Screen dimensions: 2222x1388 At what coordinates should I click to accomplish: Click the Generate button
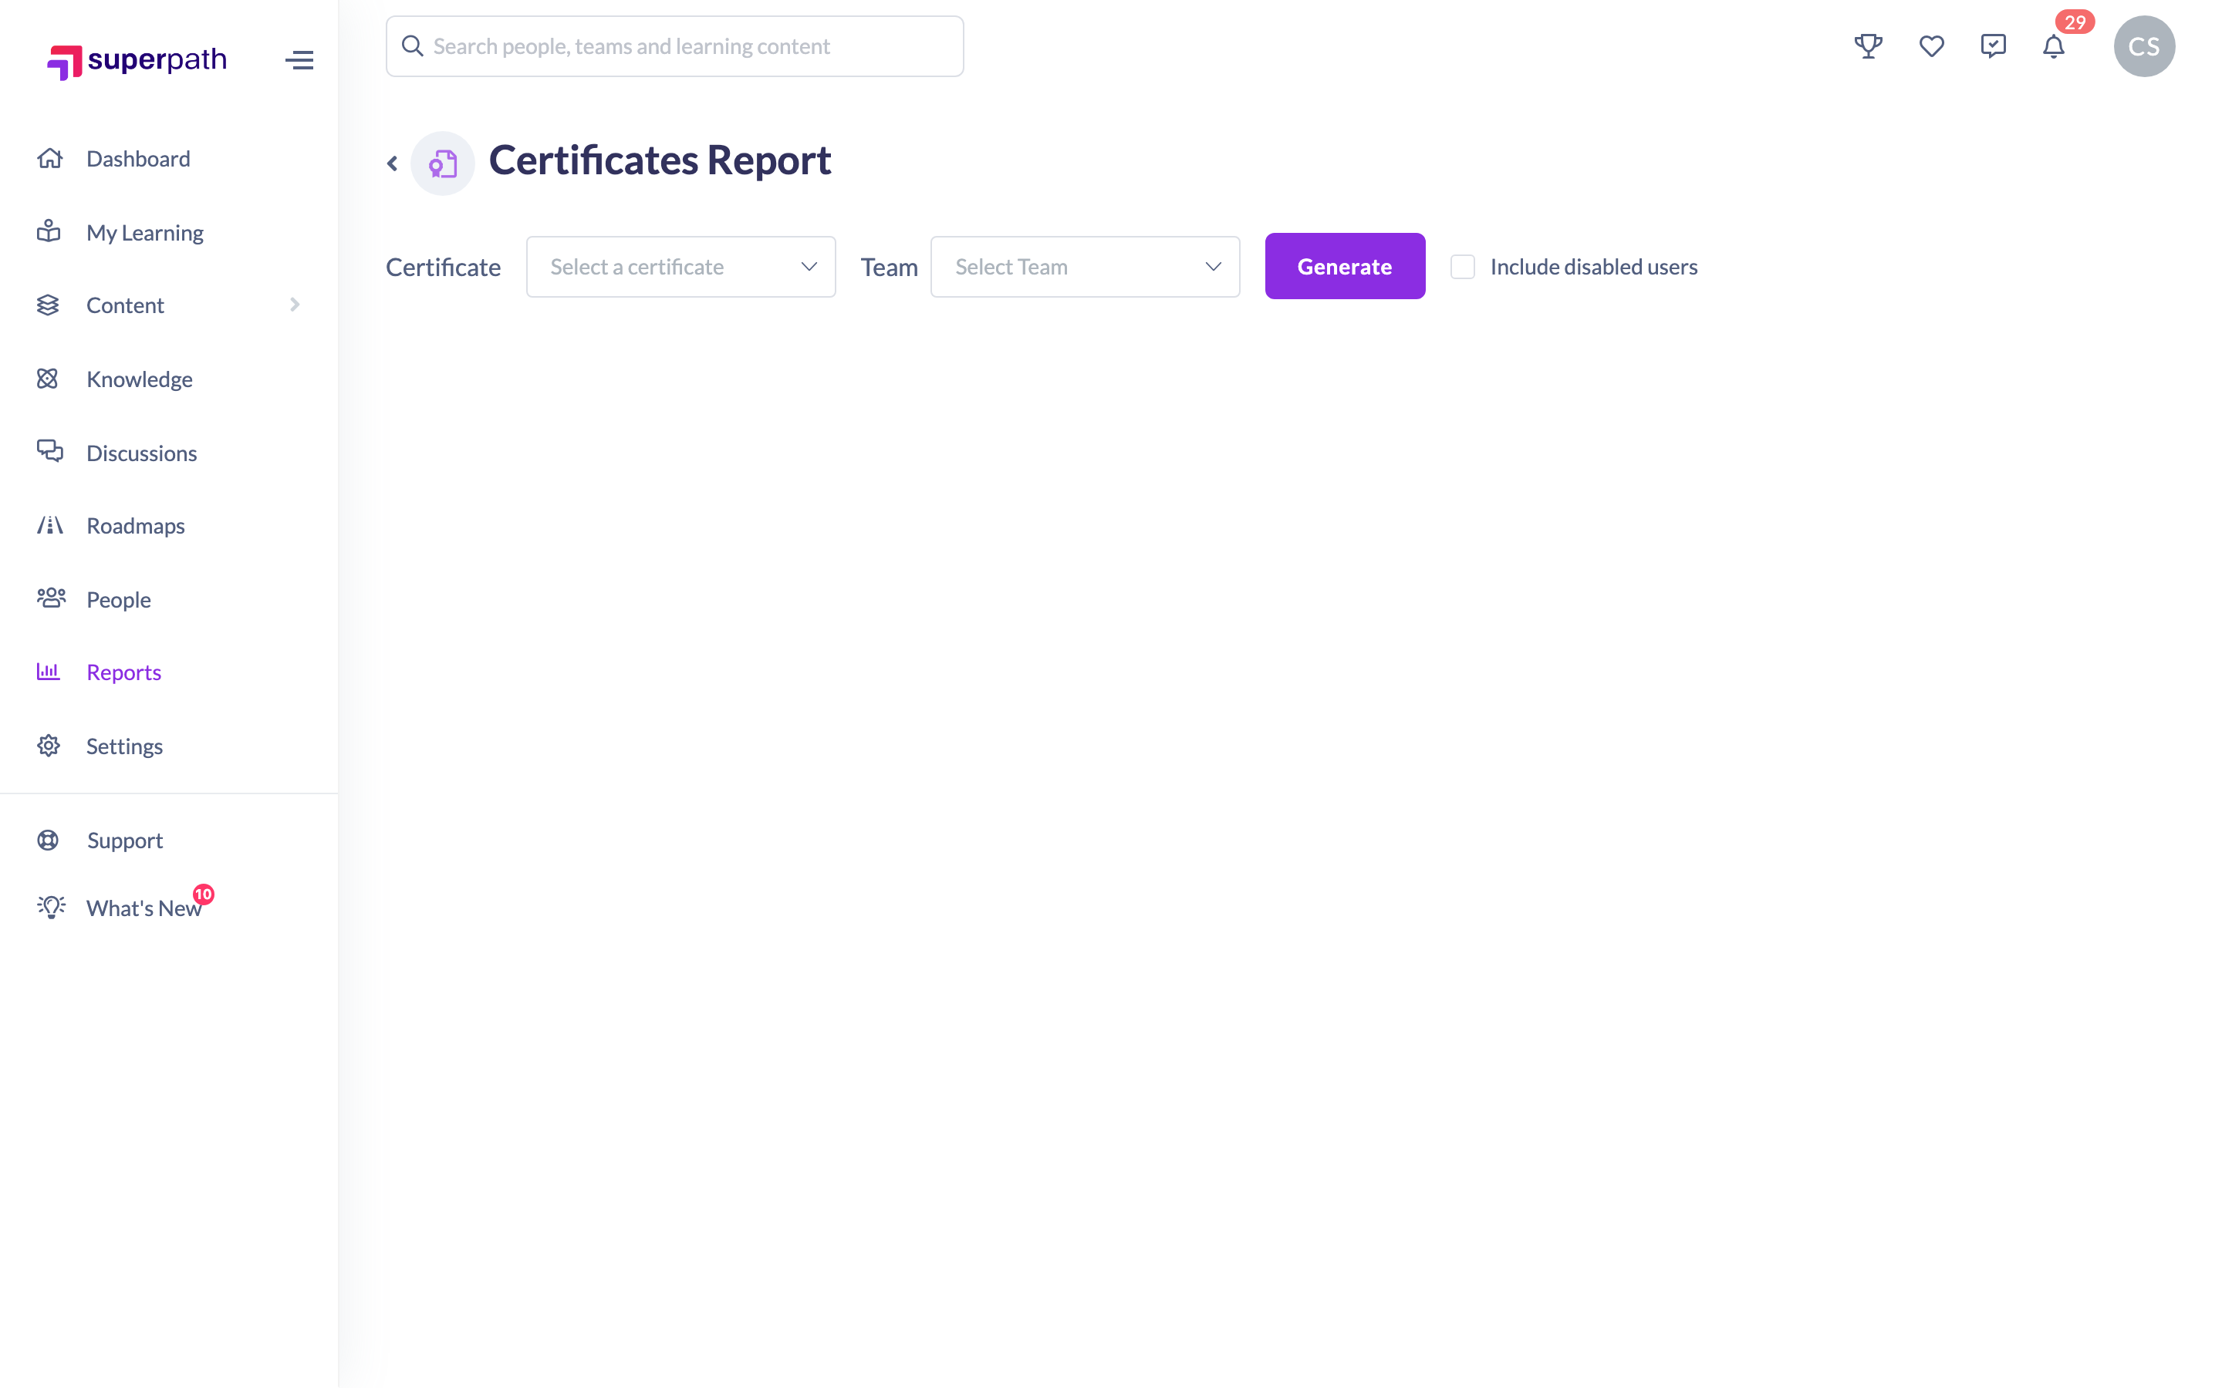click(x=1344, y=266)
